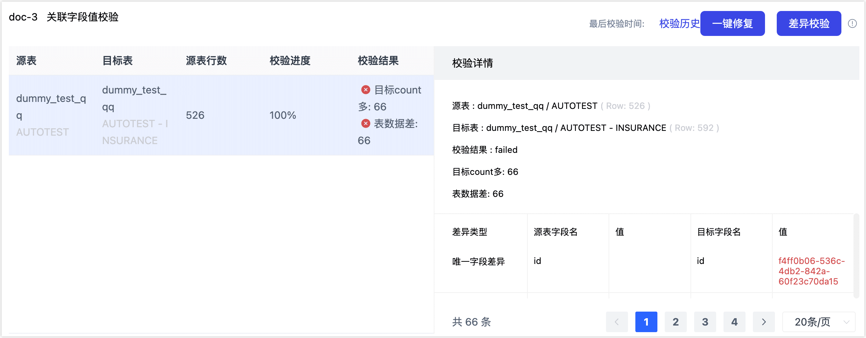
Task: Click the 源表 column header
Action: pos(26,61)
